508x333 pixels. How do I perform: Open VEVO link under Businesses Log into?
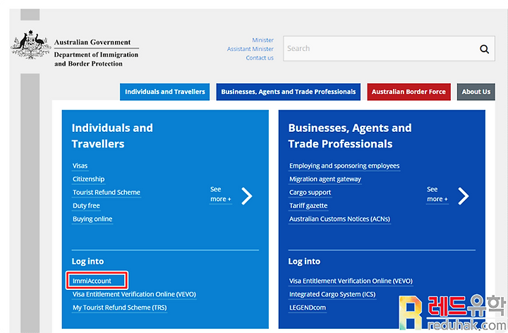point(351,281)
